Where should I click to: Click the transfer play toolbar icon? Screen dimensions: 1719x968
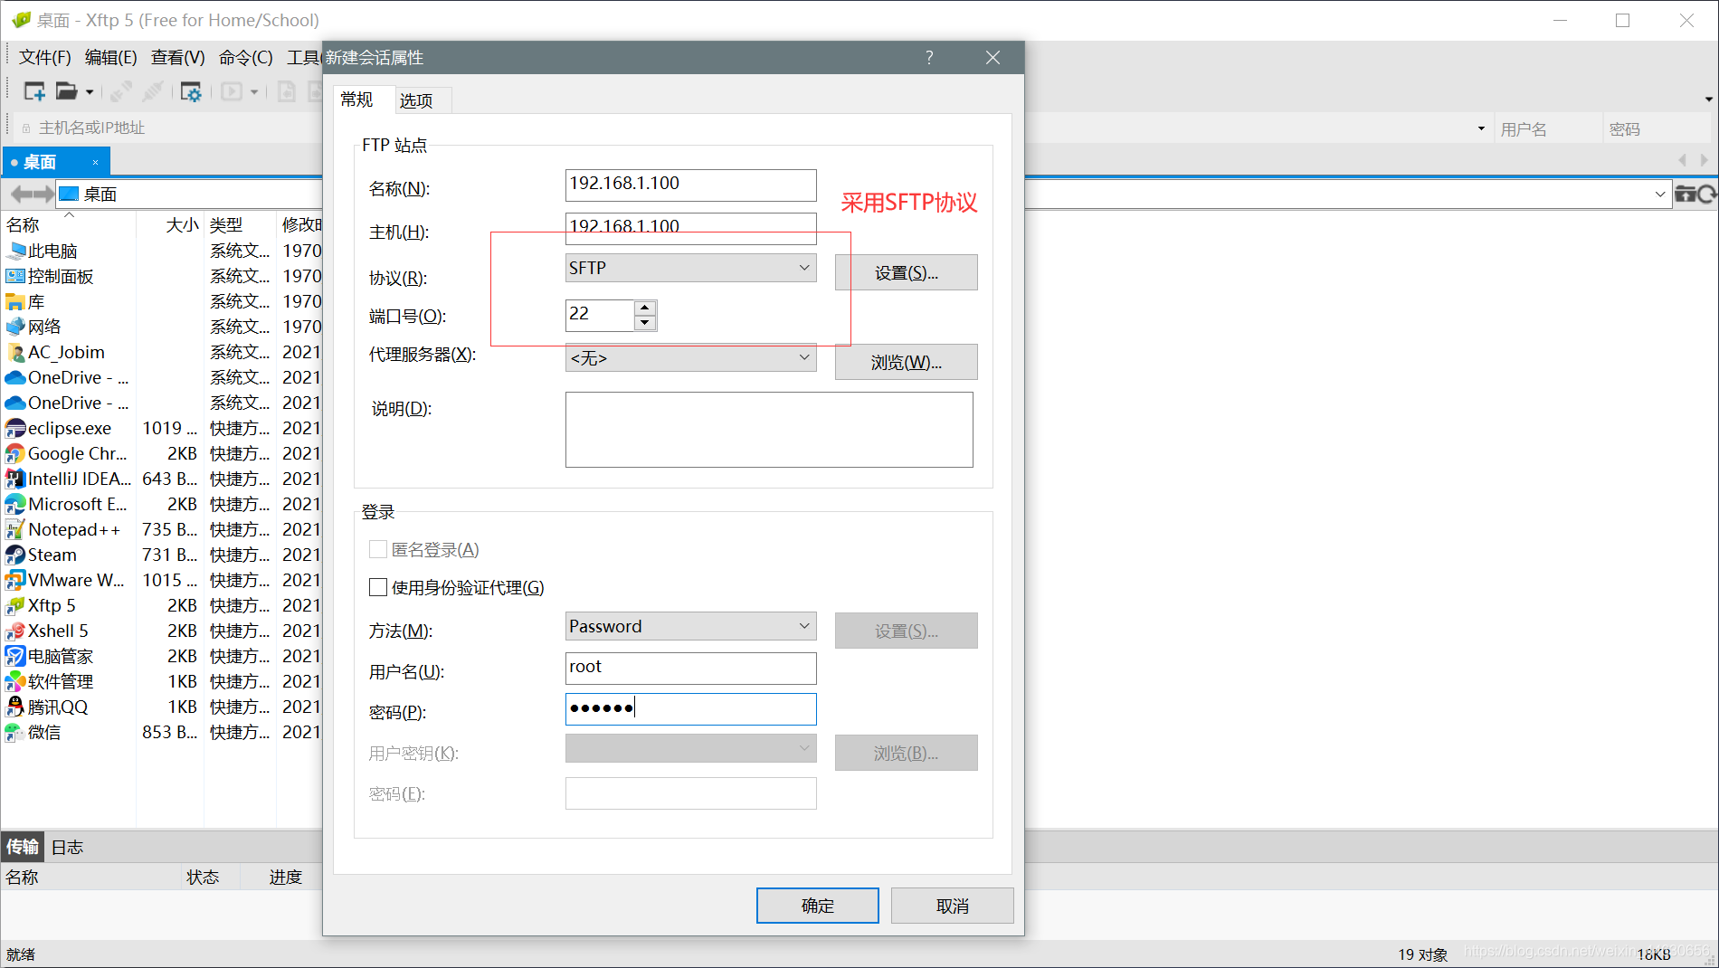pos(232,91)
